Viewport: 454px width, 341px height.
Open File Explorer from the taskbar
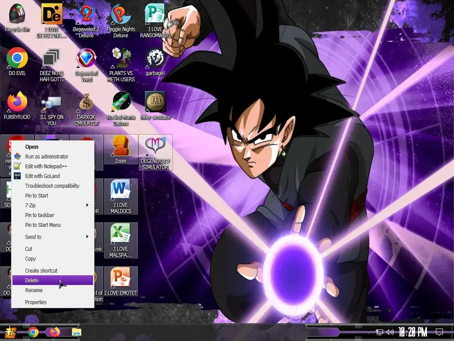pyautogui.click(x=77, y=332)
